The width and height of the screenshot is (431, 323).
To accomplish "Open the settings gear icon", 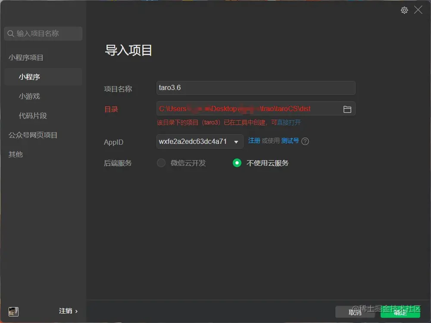I will (x=404, y=10).
